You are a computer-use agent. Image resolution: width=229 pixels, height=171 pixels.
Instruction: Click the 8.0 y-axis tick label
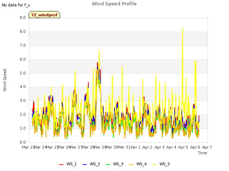(x=23, y=32)
